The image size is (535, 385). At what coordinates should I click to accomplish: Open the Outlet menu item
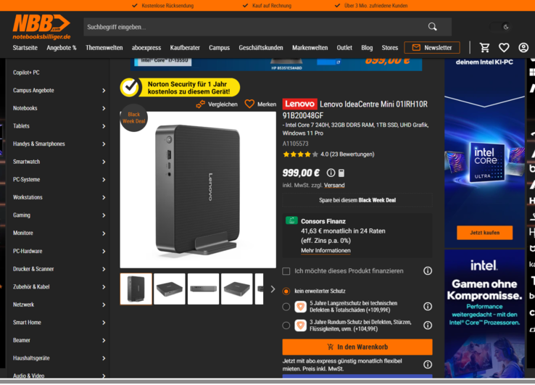(344, 48)
